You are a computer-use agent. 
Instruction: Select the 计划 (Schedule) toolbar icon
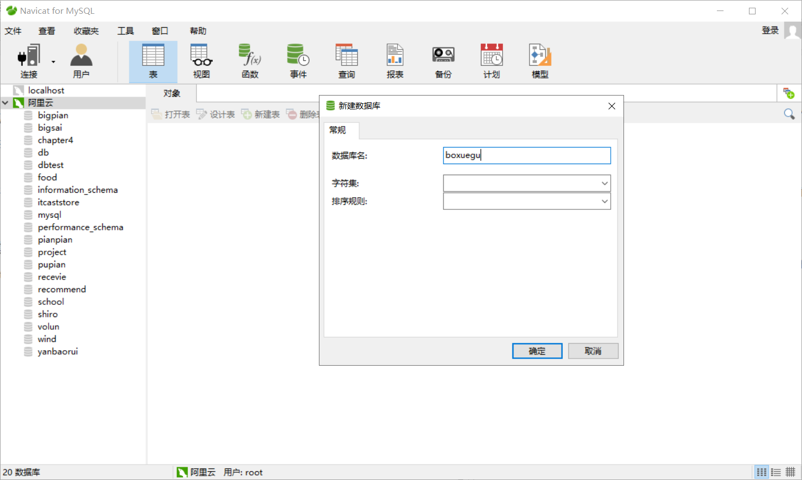point(491,61)
